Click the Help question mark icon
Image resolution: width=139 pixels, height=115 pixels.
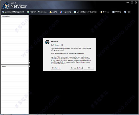pyautogui.click(x=125, y=12)
